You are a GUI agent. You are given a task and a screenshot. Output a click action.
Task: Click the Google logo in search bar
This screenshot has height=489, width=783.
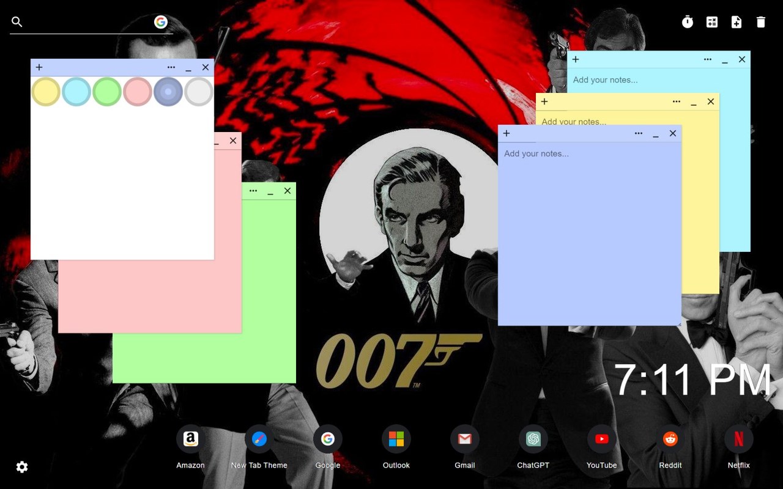point(161,22)
